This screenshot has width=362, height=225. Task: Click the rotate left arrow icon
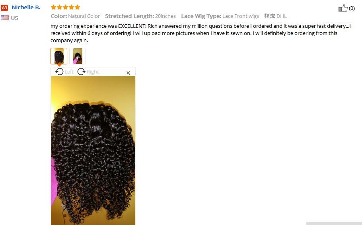coord(59,72)
